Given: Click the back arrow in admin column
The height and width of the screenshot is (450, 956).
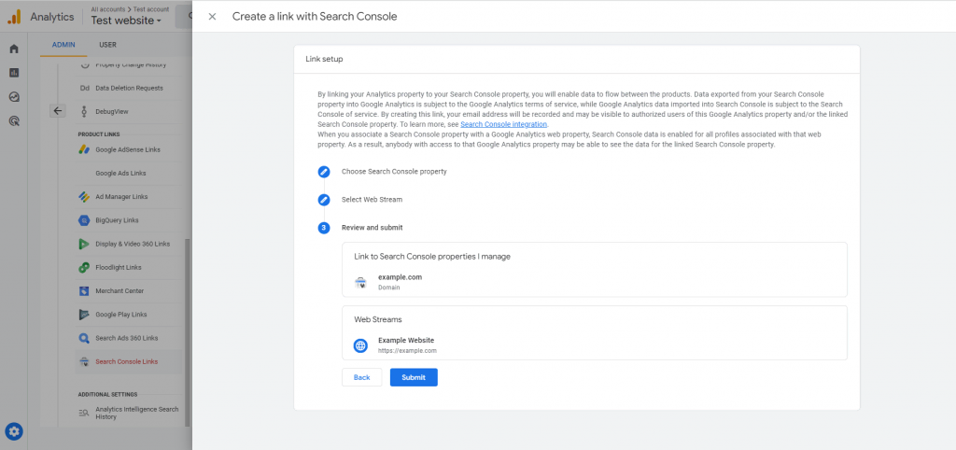Looking at the screenshot, I should tap(58, 111).
